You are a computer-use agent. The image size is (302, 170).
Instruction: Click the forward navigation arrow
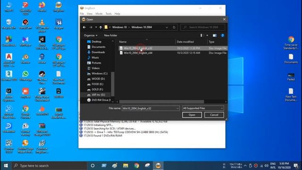[91, 27]
